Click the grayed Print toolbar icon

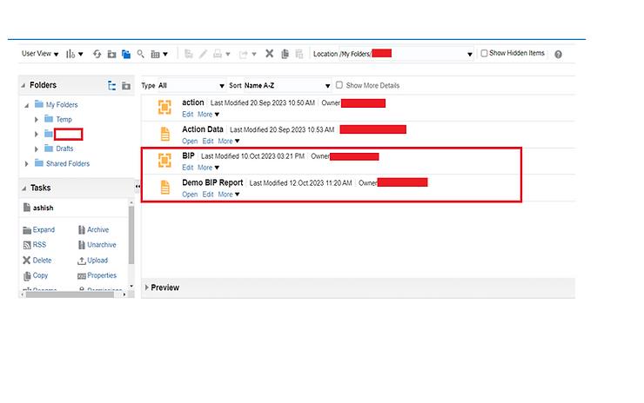tap(221, 54)
